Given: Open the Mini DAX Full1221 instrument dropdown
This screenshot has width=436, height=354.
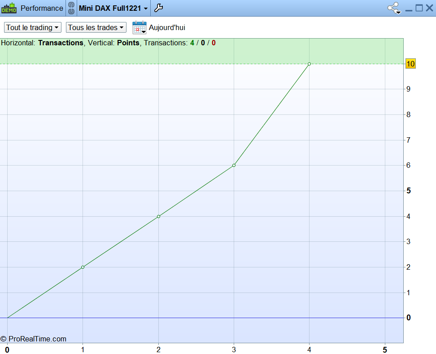Looking at the screenshot, I should 113,9.
